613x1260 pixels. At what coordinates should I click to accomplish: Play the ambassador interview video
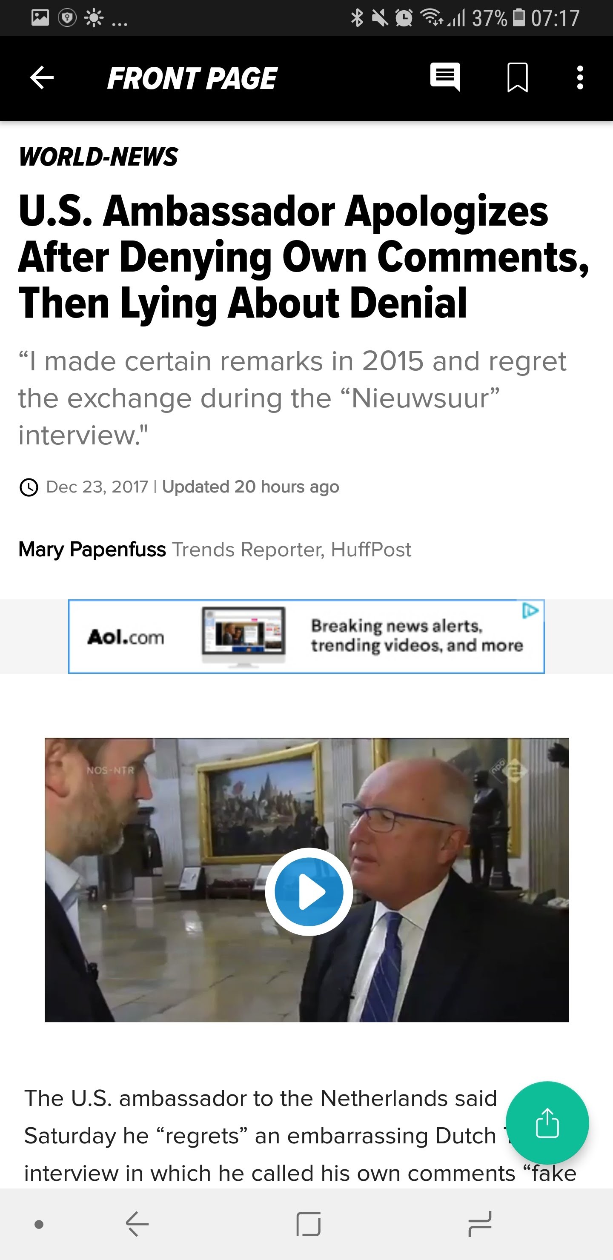(x=309, y=892)
